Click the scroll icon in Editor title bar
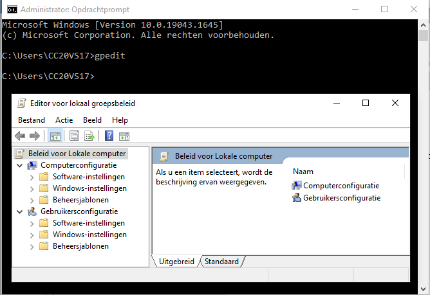The height and width of the screenshot is (295, 430). coord(22,103)
